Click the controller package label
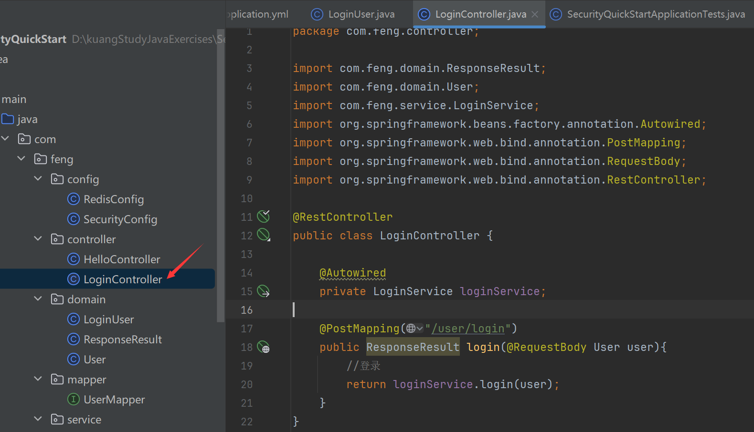This screenshot has width=754, height=432. 91,239
